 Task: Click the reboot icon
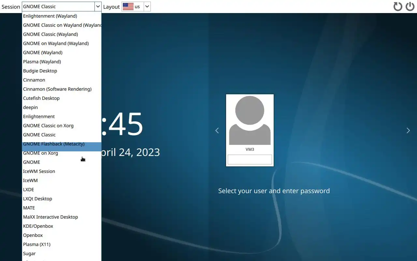pos(398,7)
